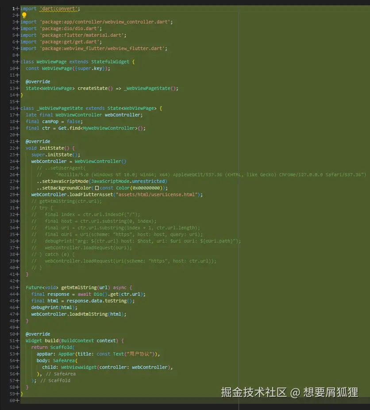Click the createState() method name
Image resolution: width=370 pixels, height=410 pixels.
(95, 89)
